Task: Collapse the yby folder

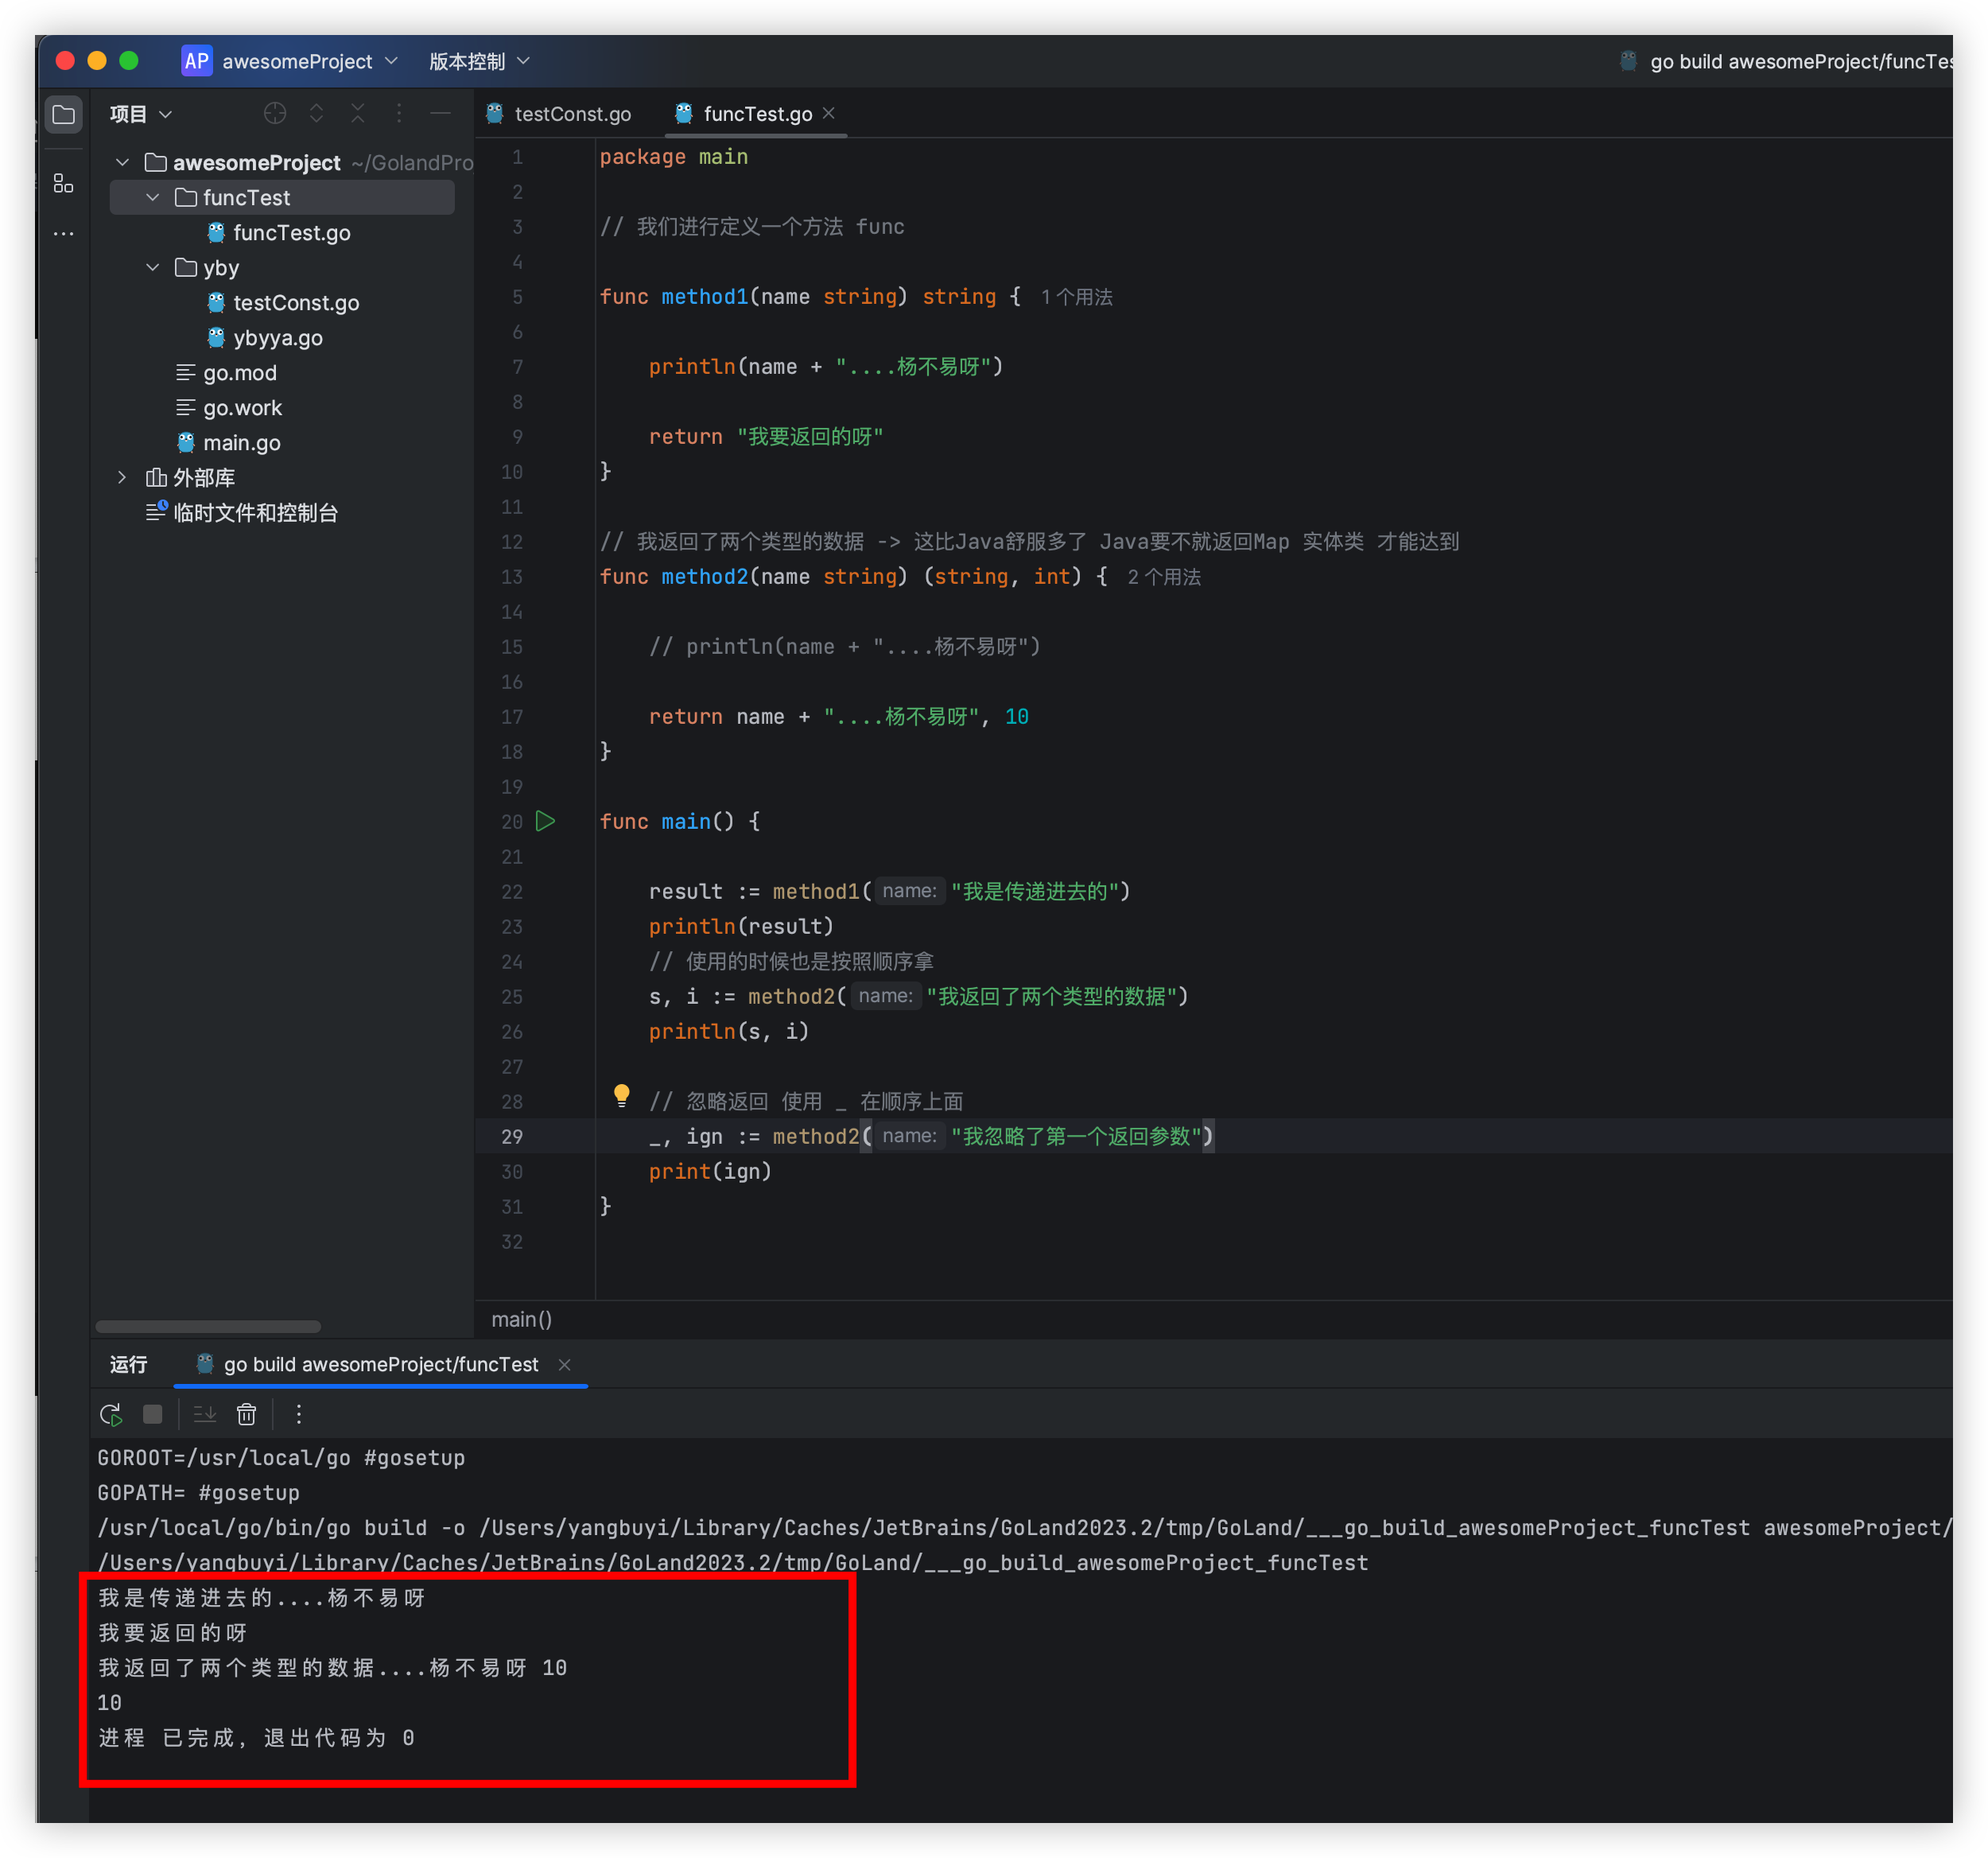Action: click(153, 267)
